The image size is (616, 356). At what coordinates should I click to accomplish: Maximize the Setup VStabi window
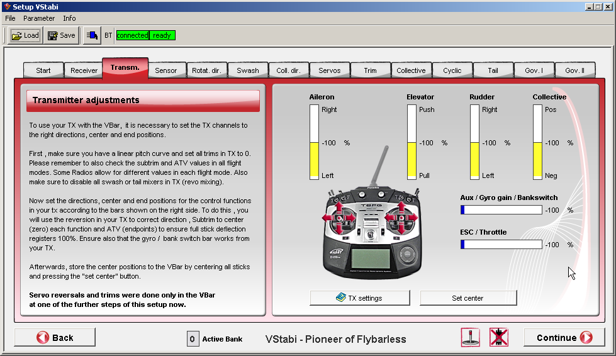point(598,7)
